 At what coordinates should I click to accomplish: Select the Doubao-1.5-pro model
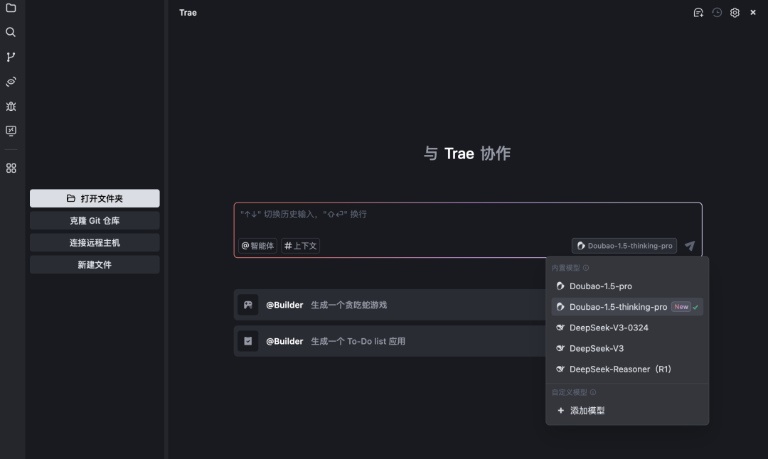pyautogui.click(x=600, y=286)
